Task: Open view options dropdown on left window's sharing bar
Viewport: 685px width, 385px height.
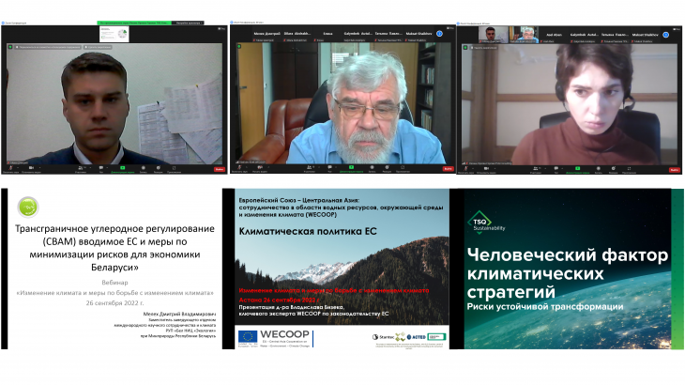Action: point(189,23)
